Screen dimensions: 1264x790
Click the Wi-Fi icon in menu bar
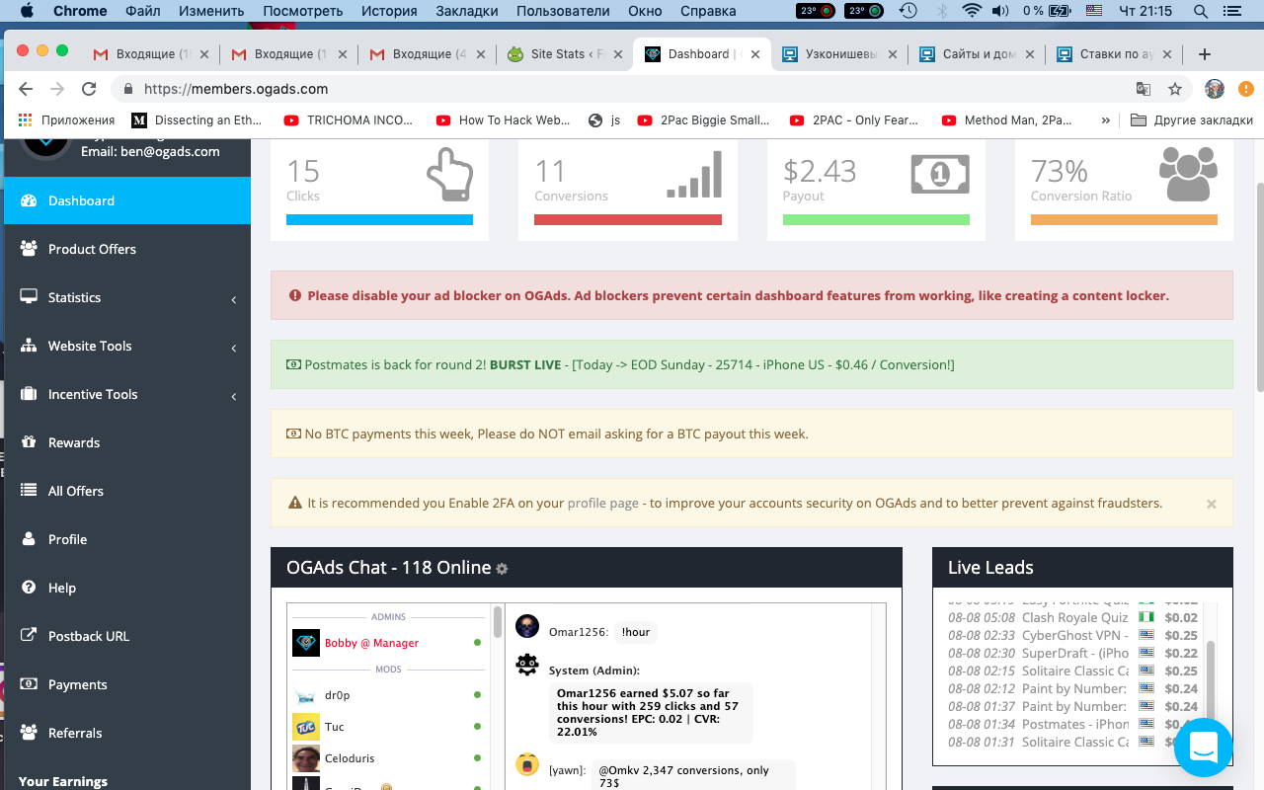(x=972, y=11)
